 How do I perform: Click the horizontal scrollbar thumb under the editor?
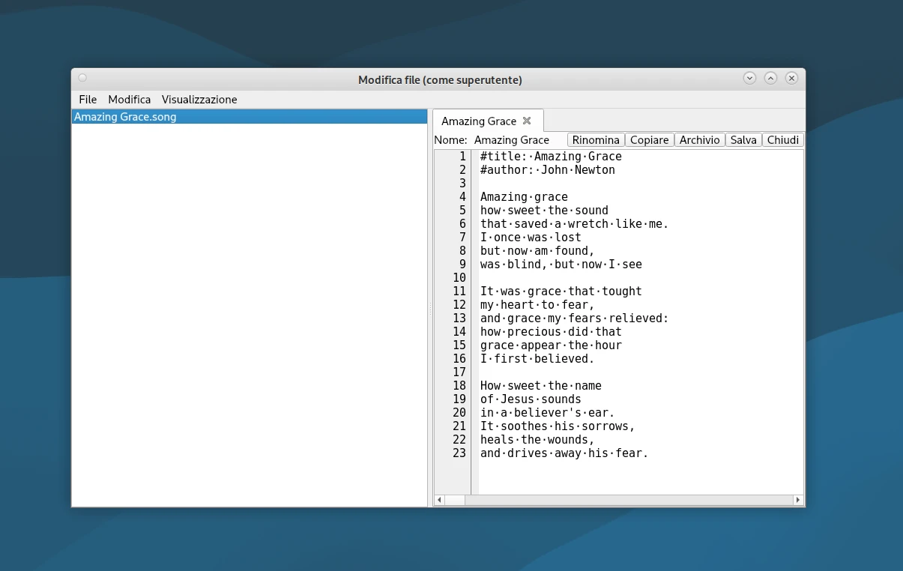click(x=455, y=500)
